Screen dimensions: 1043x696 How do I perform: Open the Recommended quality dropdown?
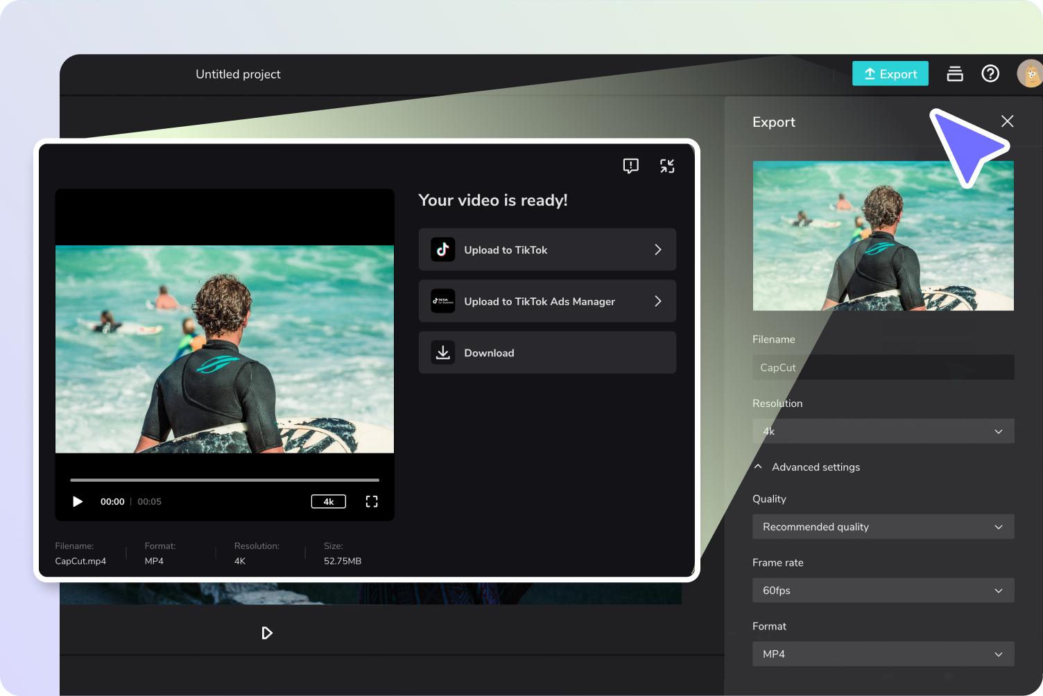tap(883, 527)
